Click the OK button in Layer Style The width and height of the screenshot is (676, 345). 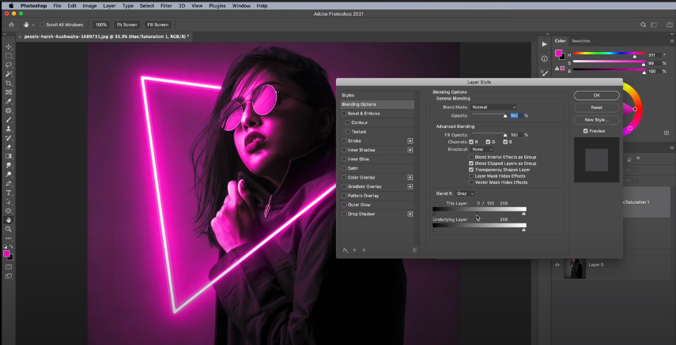pyautogui.click(x=597, y=96)
